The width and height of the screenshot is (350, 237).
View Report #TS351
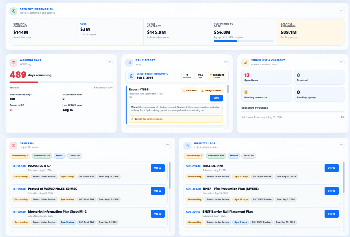tap(216, 98)
